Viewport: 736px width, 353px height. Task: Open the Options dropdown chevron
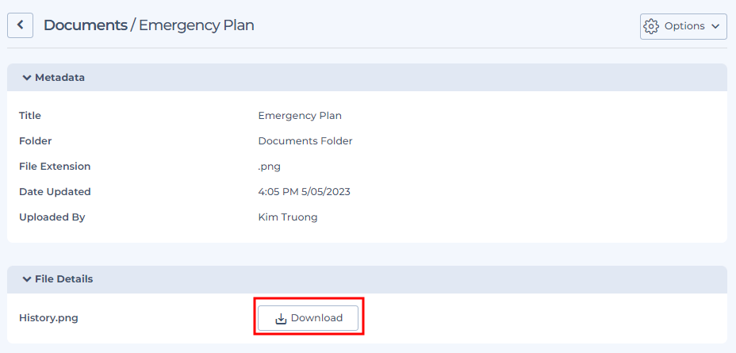[x=715, y=26]
